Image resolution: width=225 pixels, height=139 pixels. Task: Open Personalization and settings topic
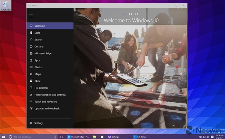[x=50, y=95]
